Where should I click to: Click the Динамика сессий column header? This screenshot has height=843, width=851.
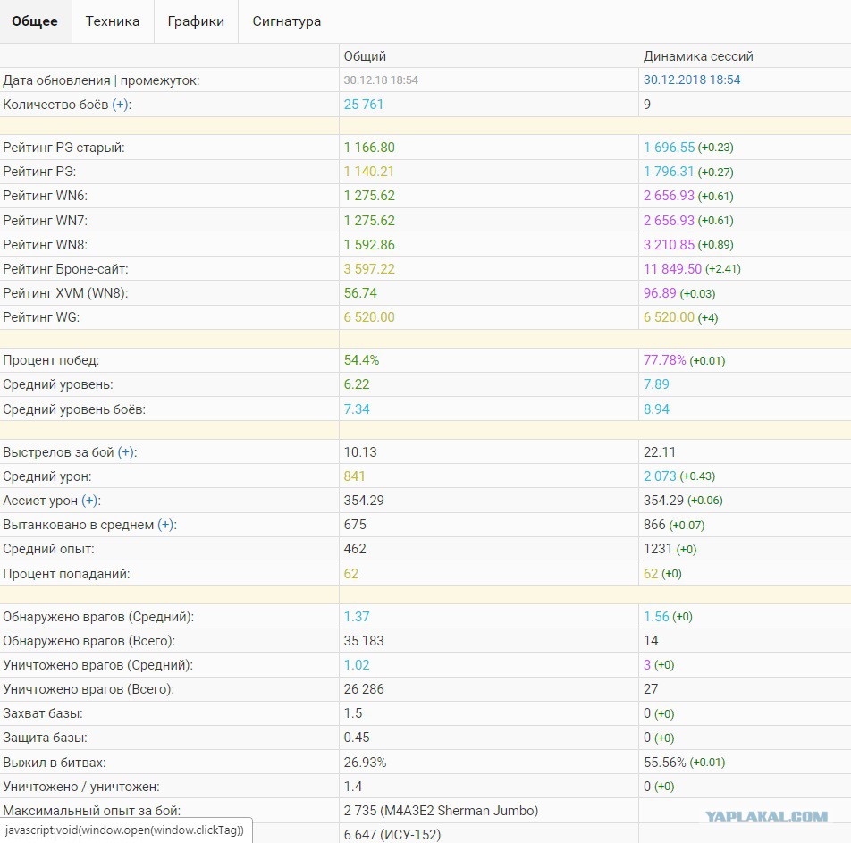pyautogui.click(x=698, y=56)
